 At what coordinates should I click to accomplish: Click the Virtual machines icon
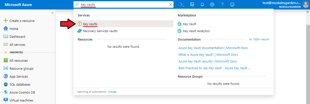[6, 100]
